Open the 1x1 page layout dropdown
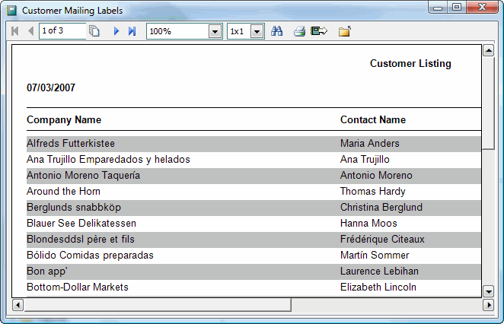 (x=257, y=31)
